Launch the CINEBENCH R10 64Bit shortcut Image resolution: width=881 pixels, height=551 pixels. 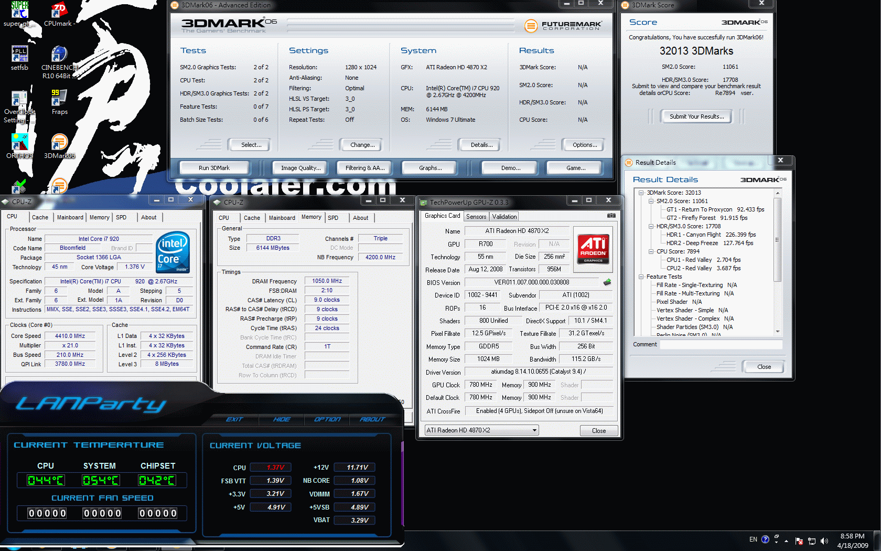click(x=59, y=62)
